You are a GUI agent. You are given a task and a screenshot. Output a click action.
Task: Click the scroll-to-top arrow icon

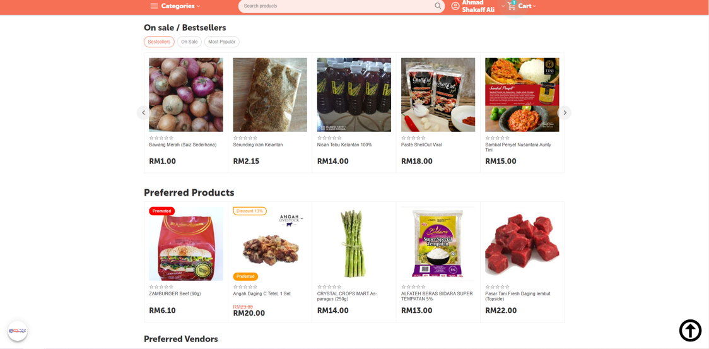pos(690,330)
